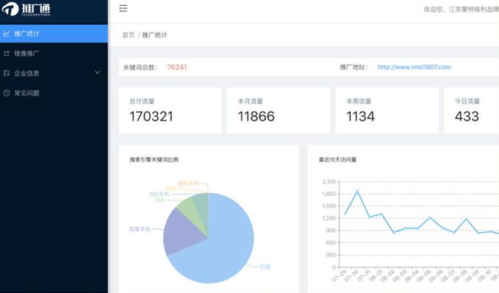Click the 2,100 y-axis label
The image size is (499, 293).
tap(329, 181)
